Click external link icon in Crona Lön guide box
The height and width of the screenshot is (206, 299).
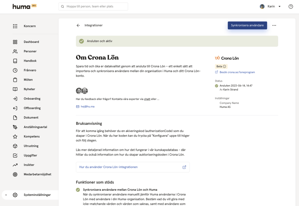click(x=184, y=167)
